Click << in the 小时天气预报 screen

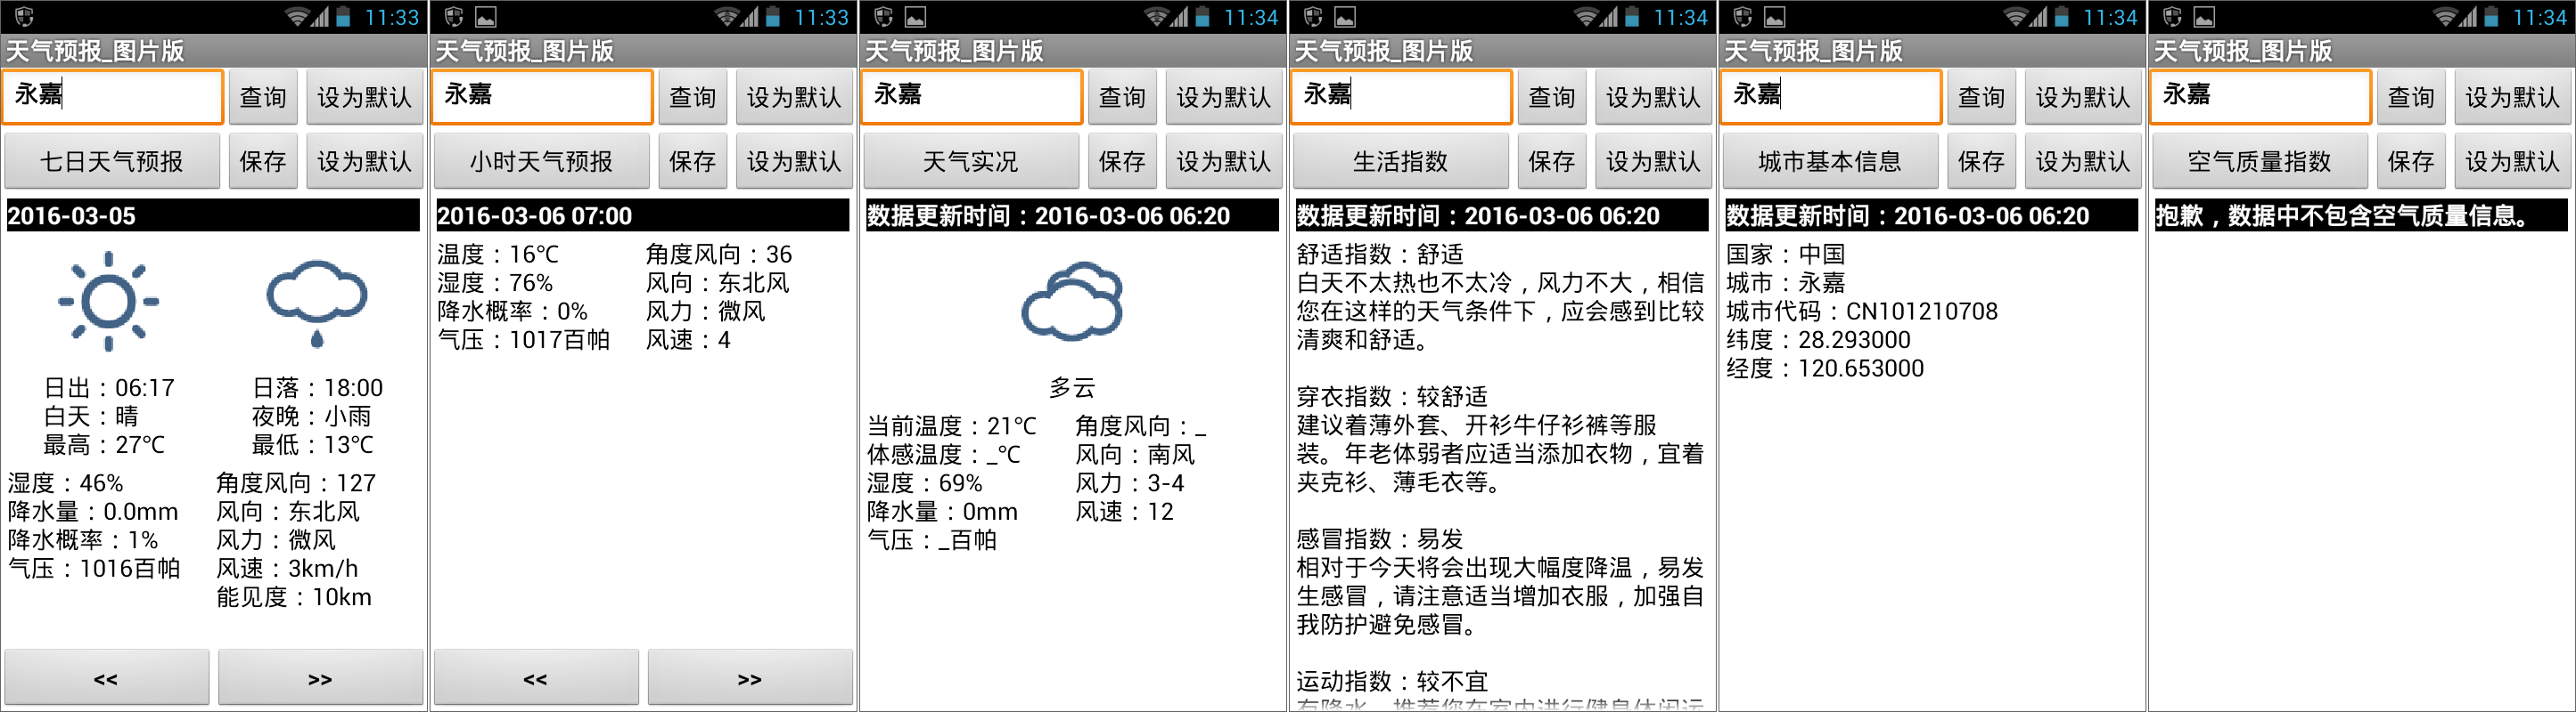coord(536,678)
